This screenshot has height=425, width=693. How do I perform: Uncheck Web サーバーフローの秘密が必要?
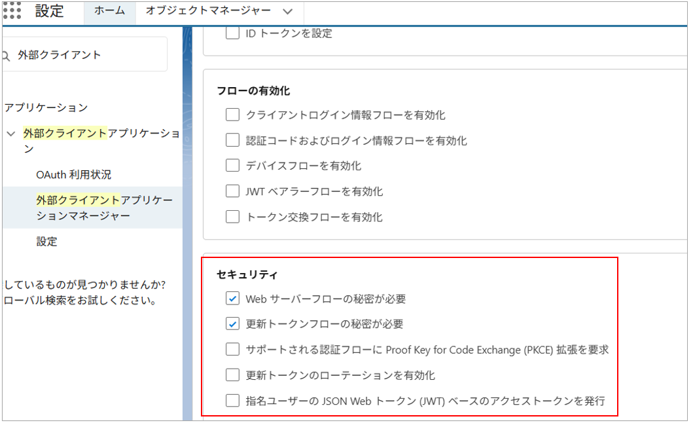[x=232, y=299]
